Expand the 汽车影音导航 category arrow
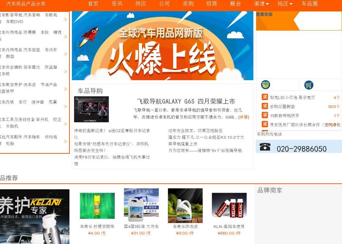This screenshot has width=342, height=244. [66, 20]
